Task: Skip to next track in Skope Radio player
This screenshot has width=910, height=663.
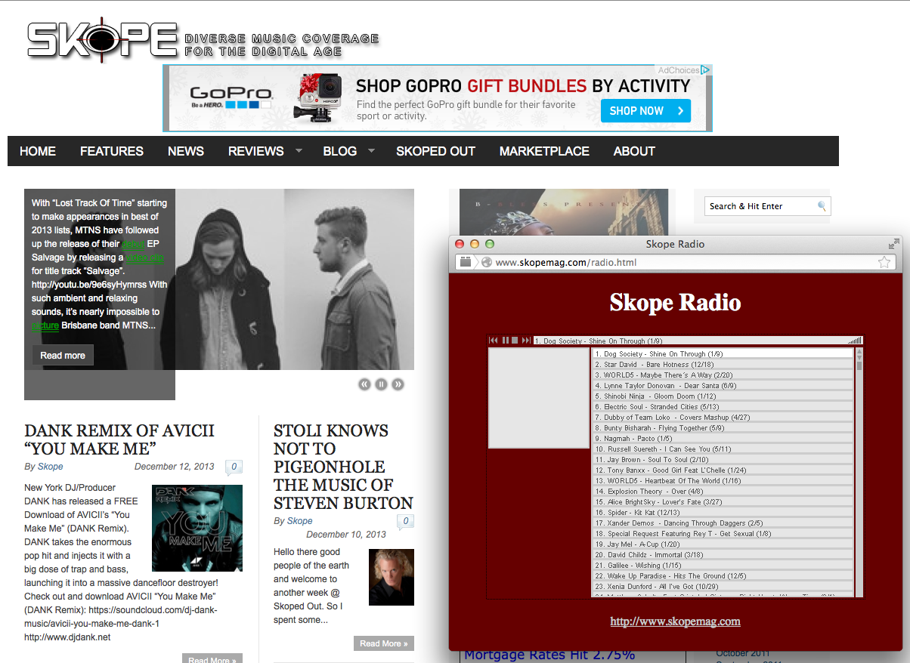Action: coord(525,341)
